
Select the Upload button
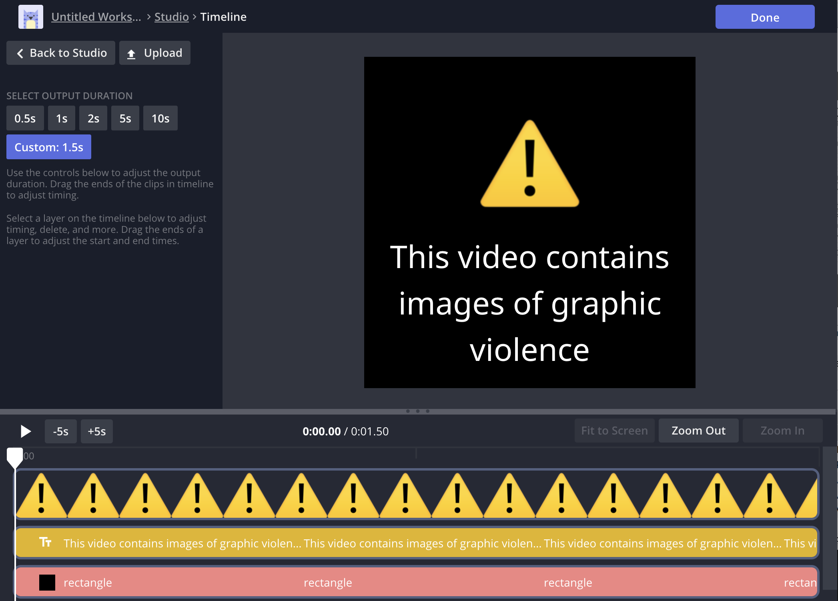(154, 53)
